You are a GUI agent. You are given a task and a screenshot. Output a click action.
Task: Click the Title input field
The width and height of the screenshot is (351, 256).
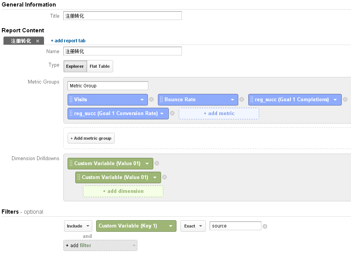(122, 16)
